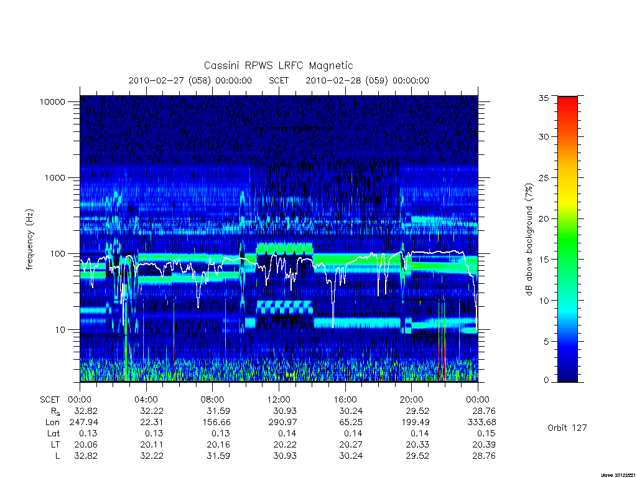Click the 10 Hz frequency axis label
Screen dimensions: 637x478
60,330
